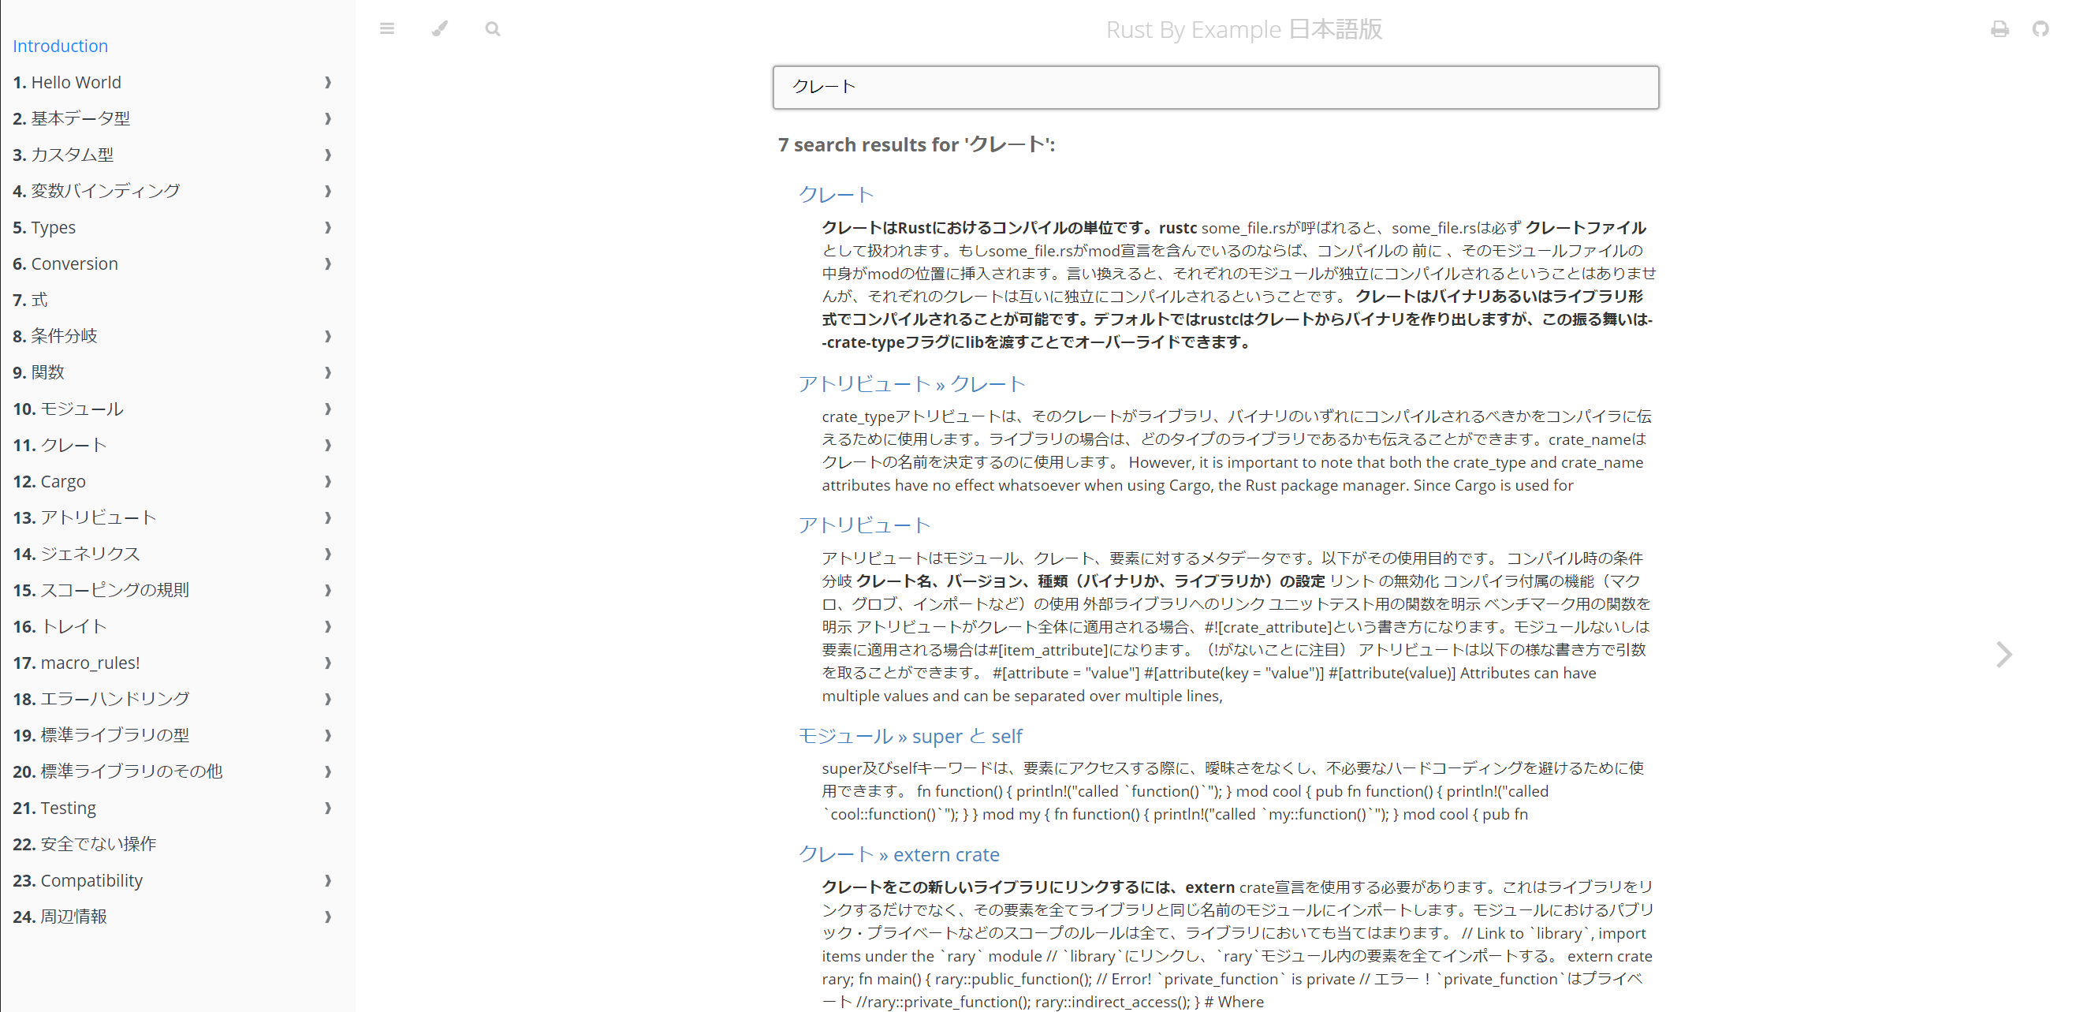Open the theme picker paintbrush icon
The width and height of the screenshot is (2076, 1012).
click(439, 29)
